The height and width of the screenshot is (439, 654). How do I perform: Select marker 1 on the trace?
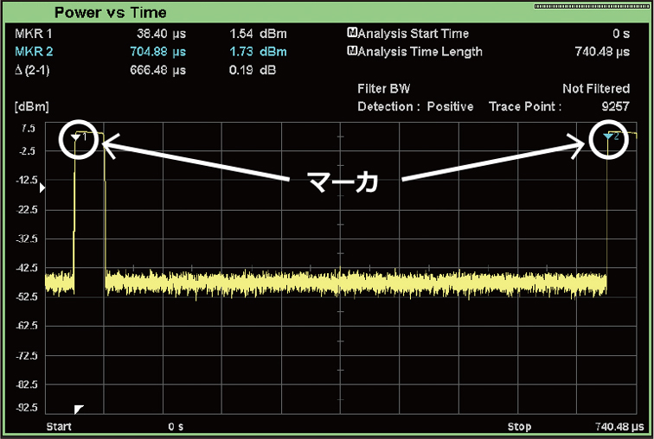[x=75, y=137]
